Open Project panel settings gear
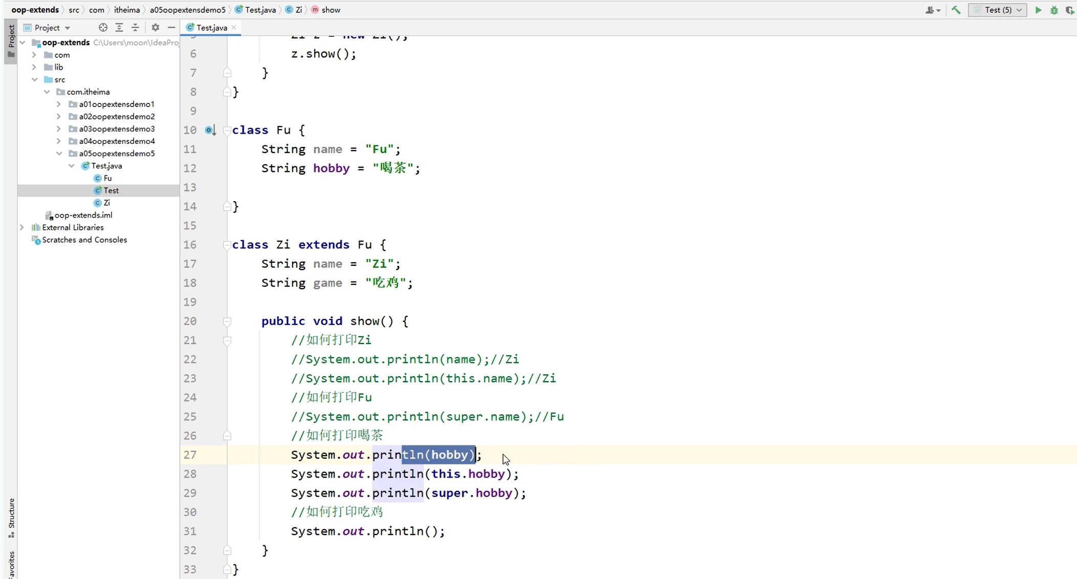The width and height of the screenshot is (1077, 579). tap(156, 28)
